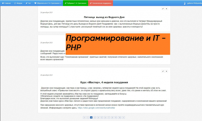Go to pagination page 8
Image resolution: width=202 pixels, height=121 pixels.
click(112, 117)
